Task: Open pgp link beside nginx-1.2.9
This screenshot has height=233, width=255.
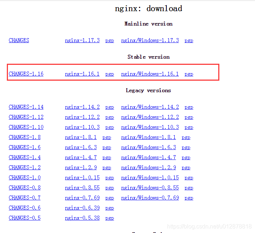Action: coord(107,168)
